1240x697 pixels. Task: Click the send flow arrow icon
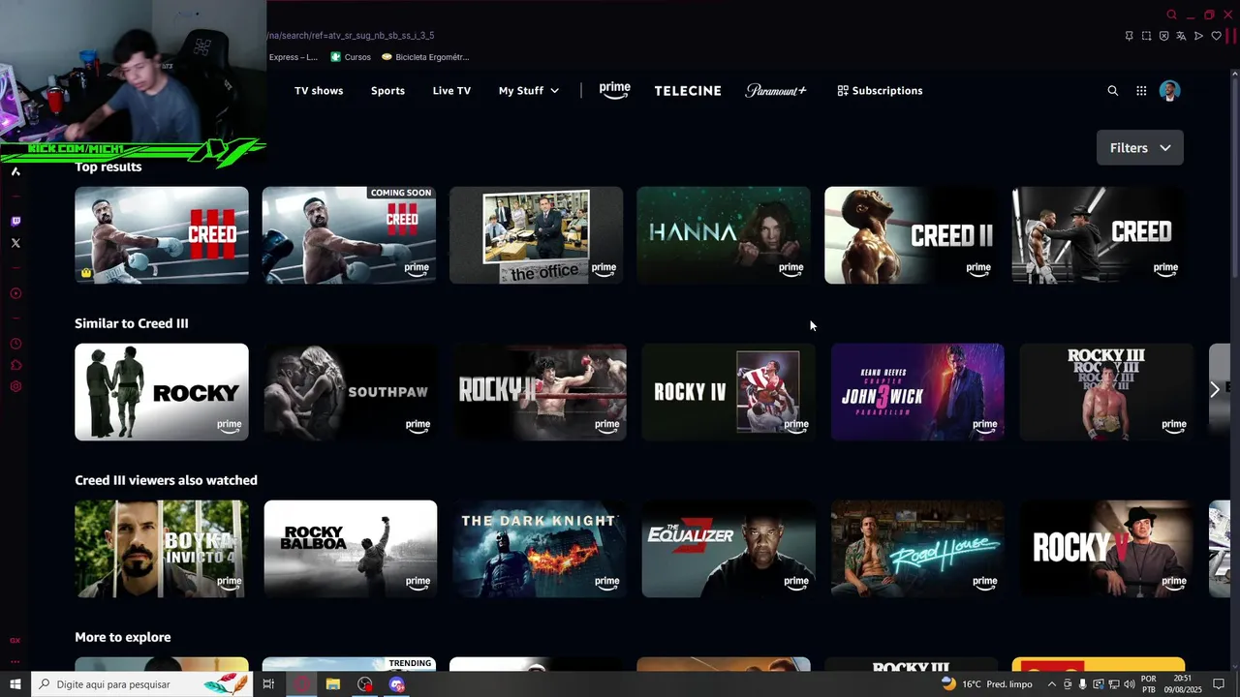click(x=1198, y=36)
